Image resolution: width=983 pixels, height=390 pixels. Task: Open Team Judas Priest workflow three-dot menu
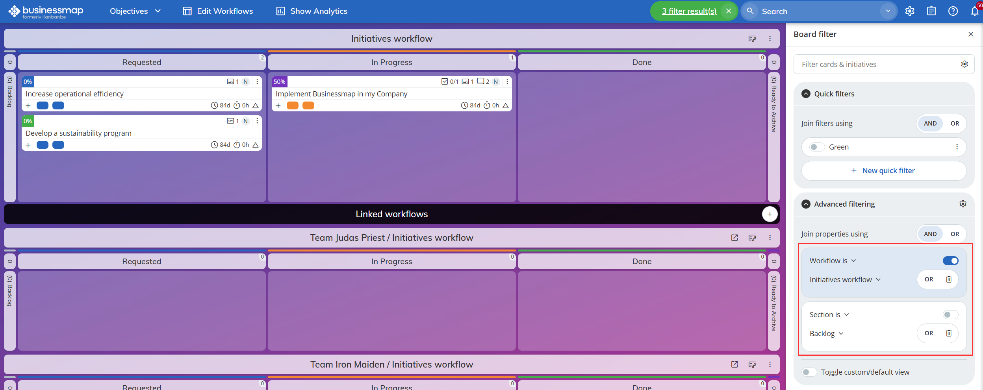pos(770,238)
